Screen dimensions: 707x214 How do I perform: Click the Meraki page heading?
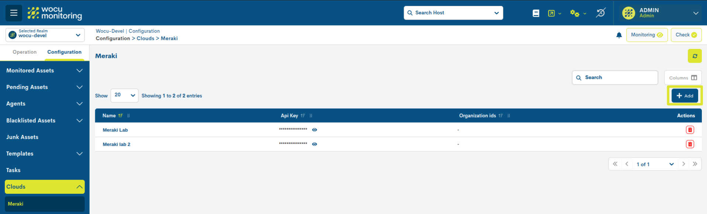point(106,56)
